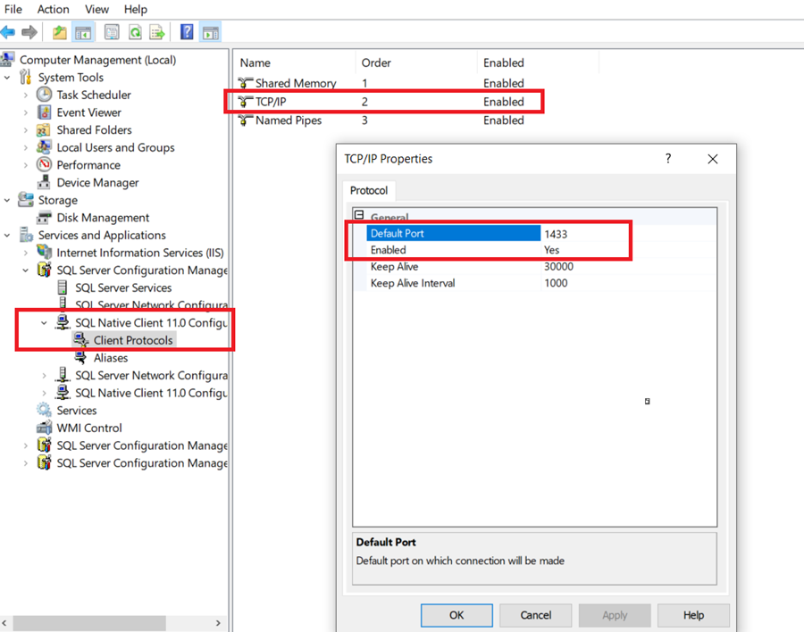The width and height of the screenshot is (804, 632).
Task: Click the tree pane horizontal scrollbar thumb
Action: click(89, 623)
